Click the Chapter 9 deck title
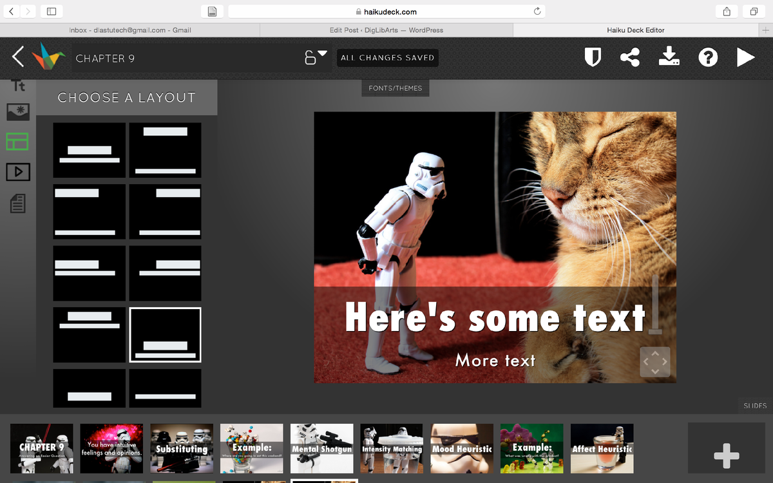Viewport: 773px width, 483px height. [105, 58]
